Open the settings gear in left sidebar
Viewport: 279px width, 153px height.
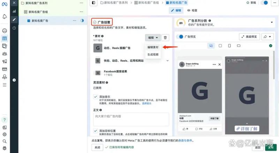5,134
